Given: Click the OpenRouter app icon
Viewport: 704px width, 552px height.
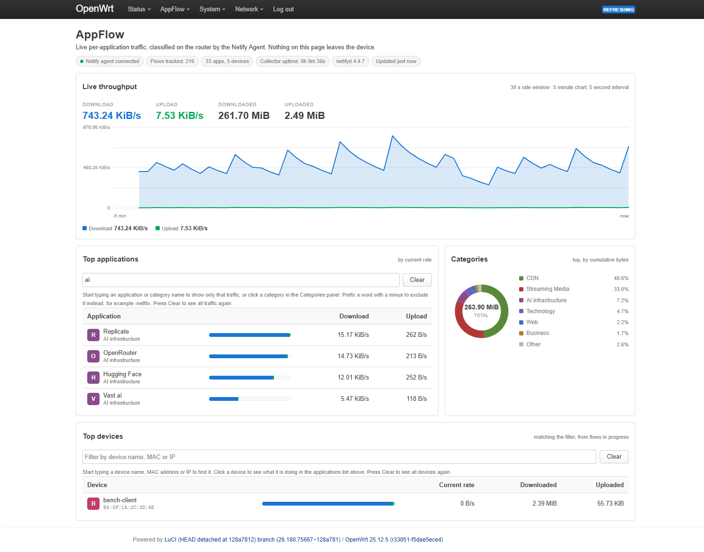Looking at the screenshot, I should tap(93, 356).
